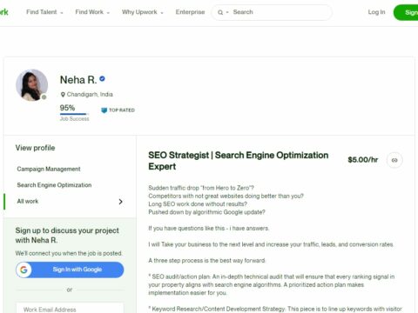418x313 pixels.
Task: Open Neha R.'s profile photo
Action: pyautogui.click(x=31, y=85)
